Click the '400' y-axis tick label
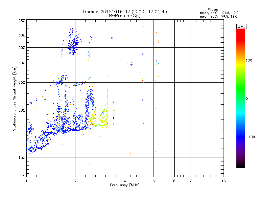The image size is (263, 197). (x=22, y=63)
